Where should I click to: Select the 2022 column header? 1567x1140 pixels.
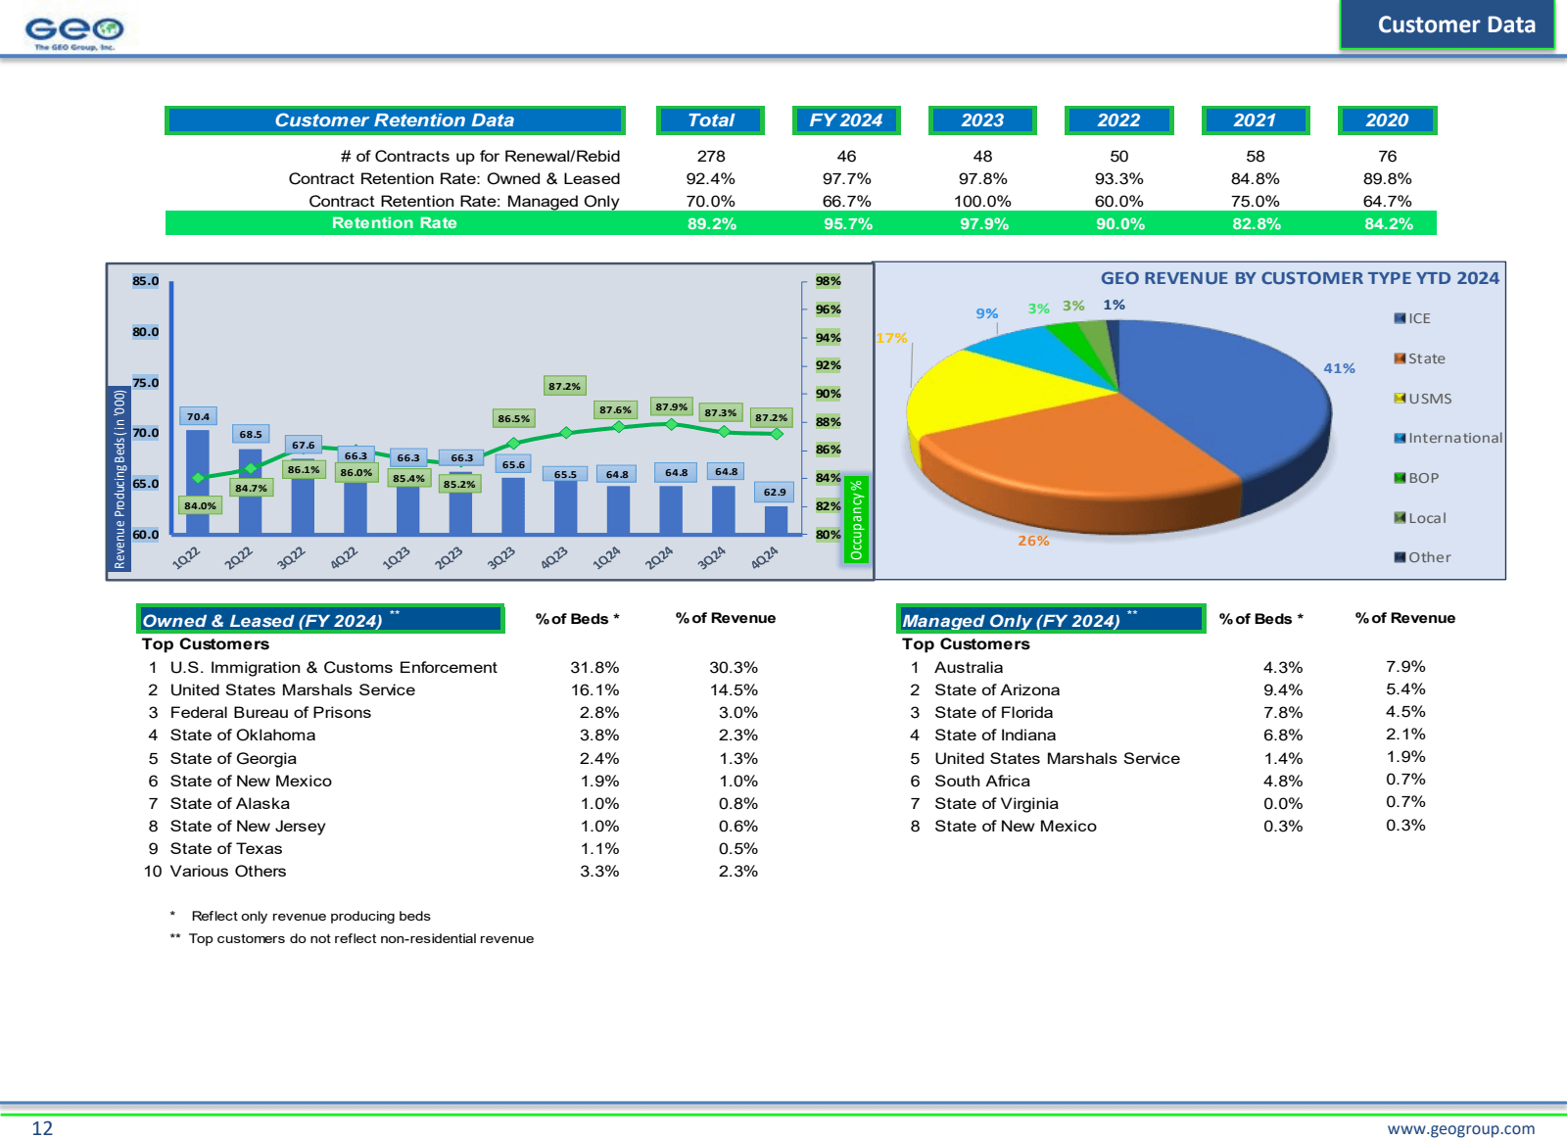click(x=1118, y=120)
